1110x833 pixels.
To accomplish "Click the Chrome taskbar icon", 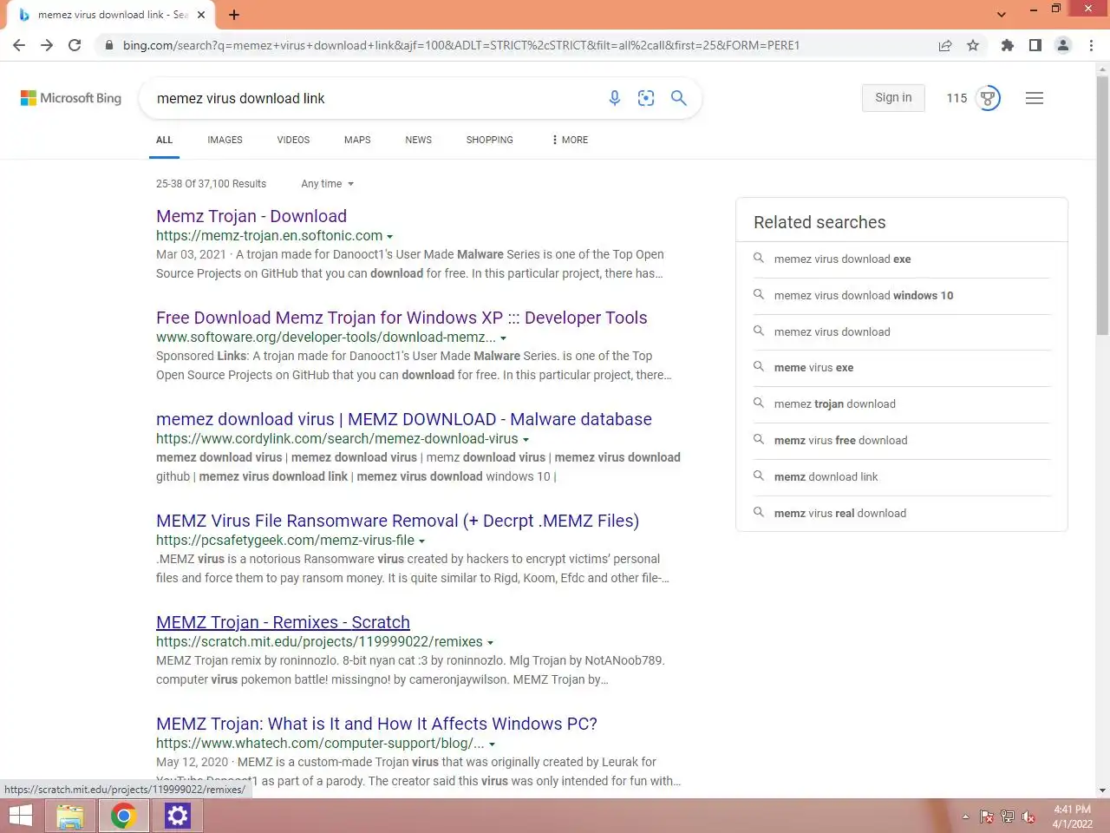I will pyautogui.click(x=123, y=816).
